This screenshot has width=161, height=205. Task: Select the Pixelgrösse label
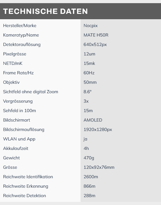click(x=15, y=54)
